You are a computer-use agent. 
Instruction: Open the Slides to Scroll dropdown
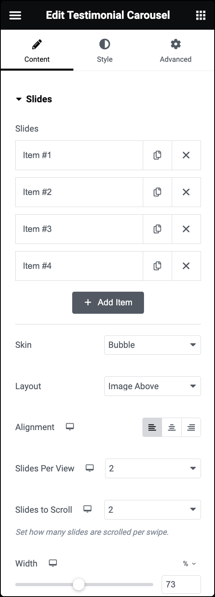point(152,510)
